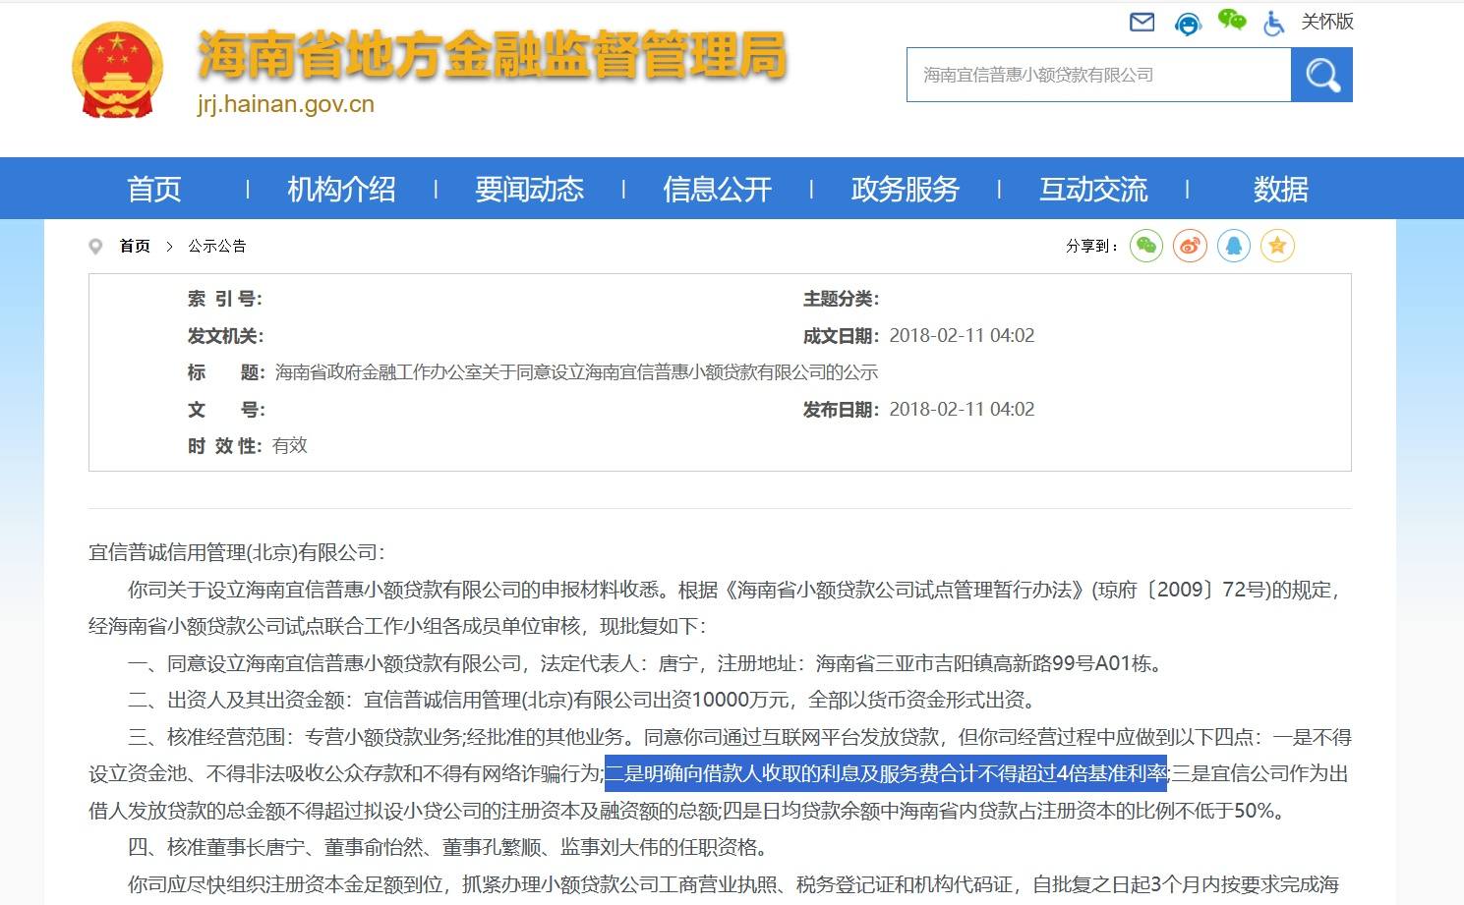Open the 要闻动态 navigation menu item
The height and width of the screenshot is (905, 1464).
click(x=529, y=189)
